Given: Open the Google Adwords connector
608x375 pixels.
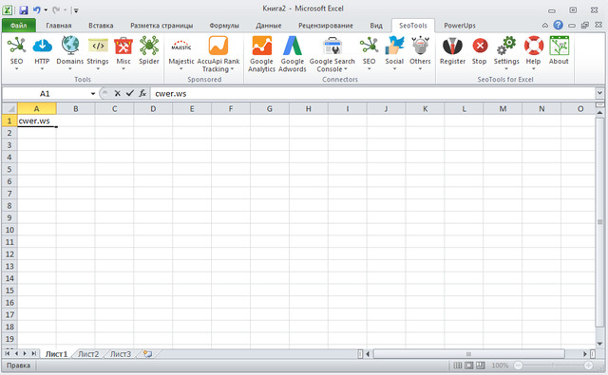Looking at the screenshot, I should coord(293,53).
